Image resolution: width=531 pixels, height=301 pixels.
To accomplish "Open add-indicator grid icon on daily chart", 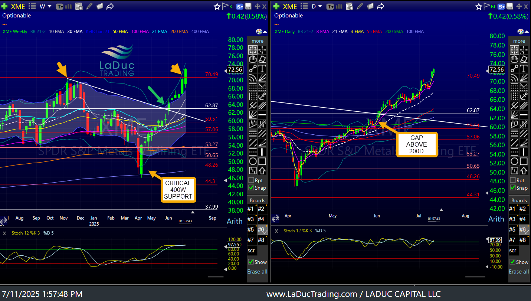I will 349,6.
